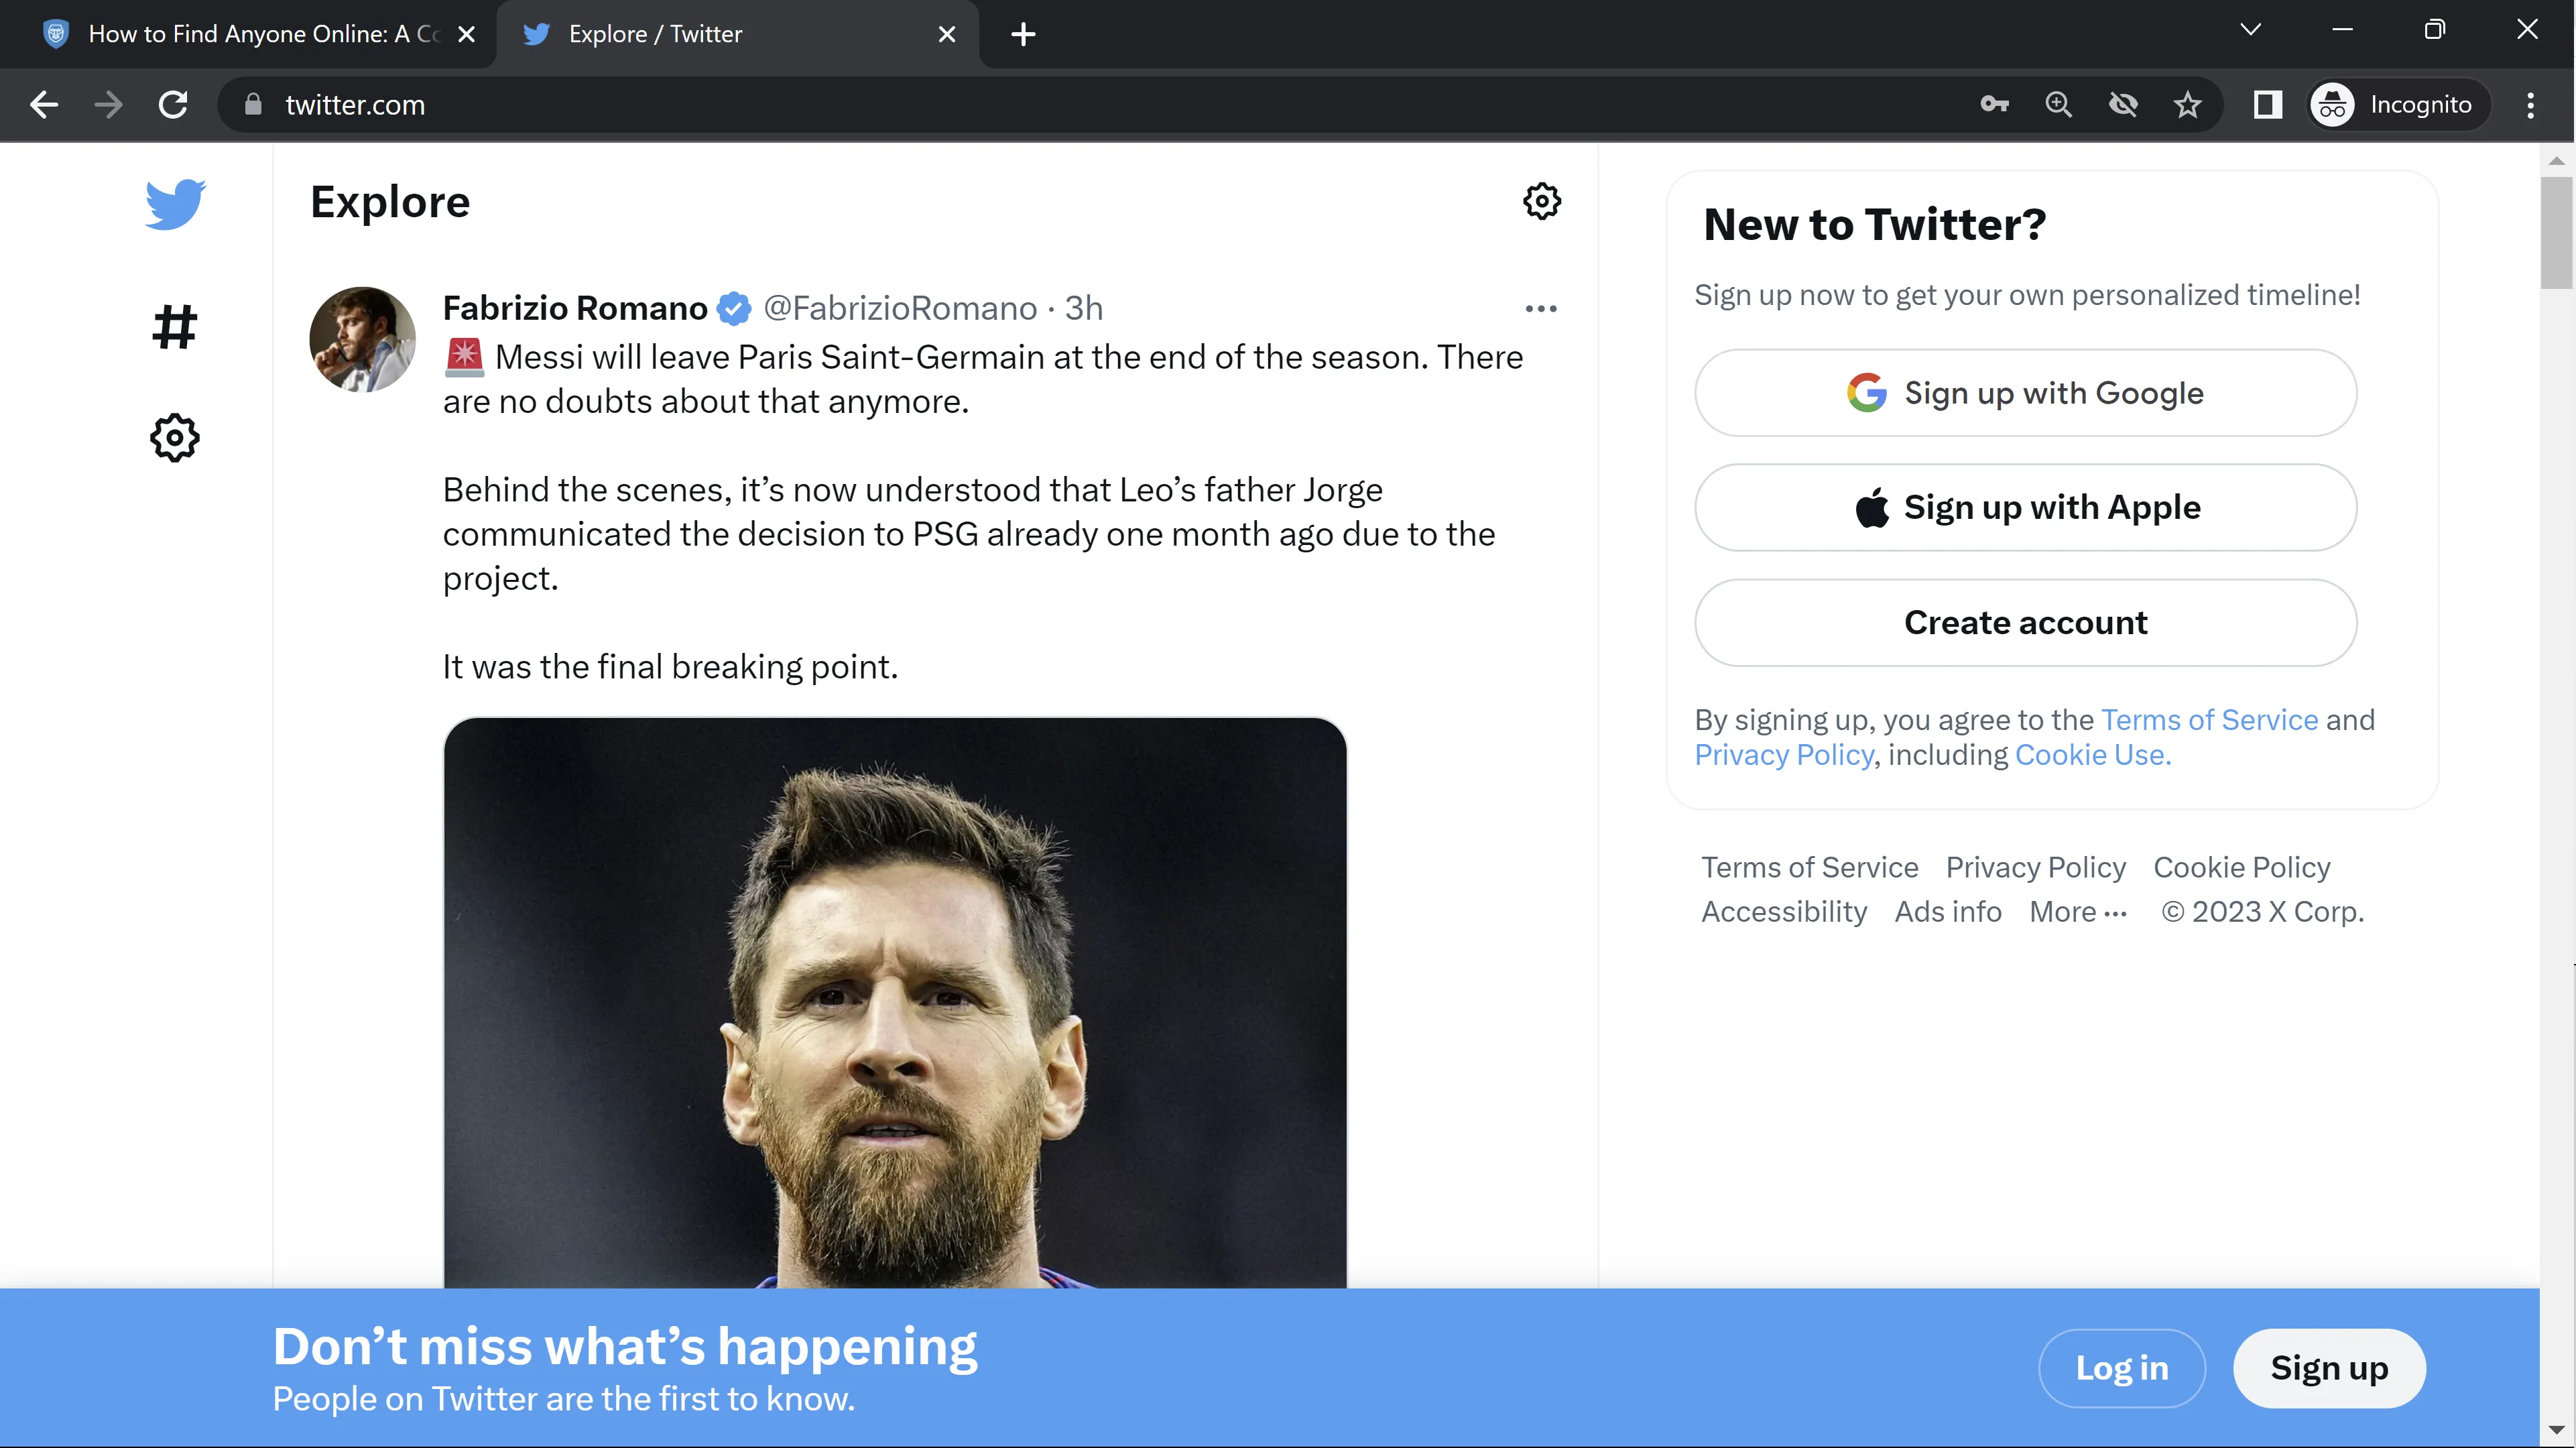Open Terms of Service link in signup text
Image resolution: width=2576 pixels, height=1448 pixels.
[x=2209, y=720]
